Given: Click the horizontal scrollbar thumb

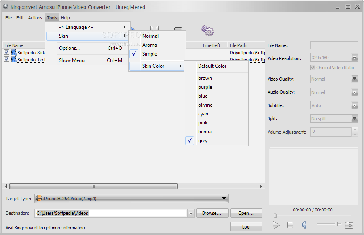Looking at the screenshot, I should (x=93, y=186).
